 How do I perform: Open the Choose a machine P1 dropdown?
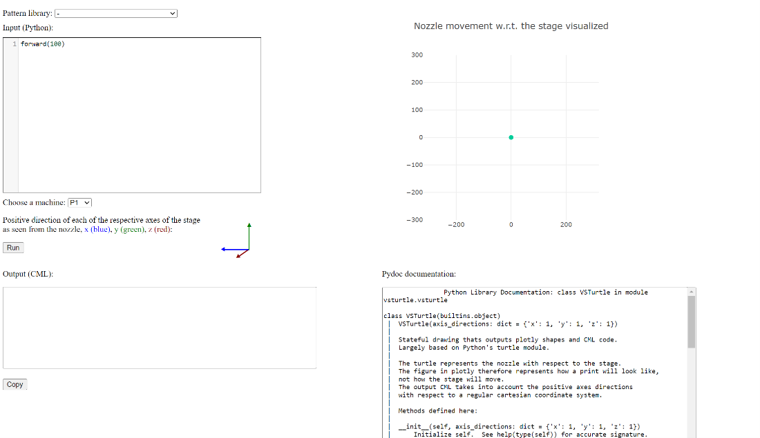pos(79,203)
